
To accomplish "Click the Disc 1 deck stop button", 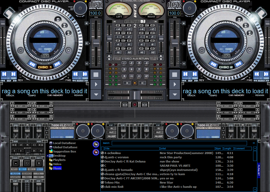I will click(x=96, y=75).
